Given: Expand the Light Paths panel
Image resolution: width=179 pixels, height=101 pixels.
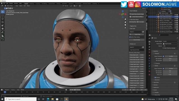Looking at the screenshot, I should (x=156, y=82).
